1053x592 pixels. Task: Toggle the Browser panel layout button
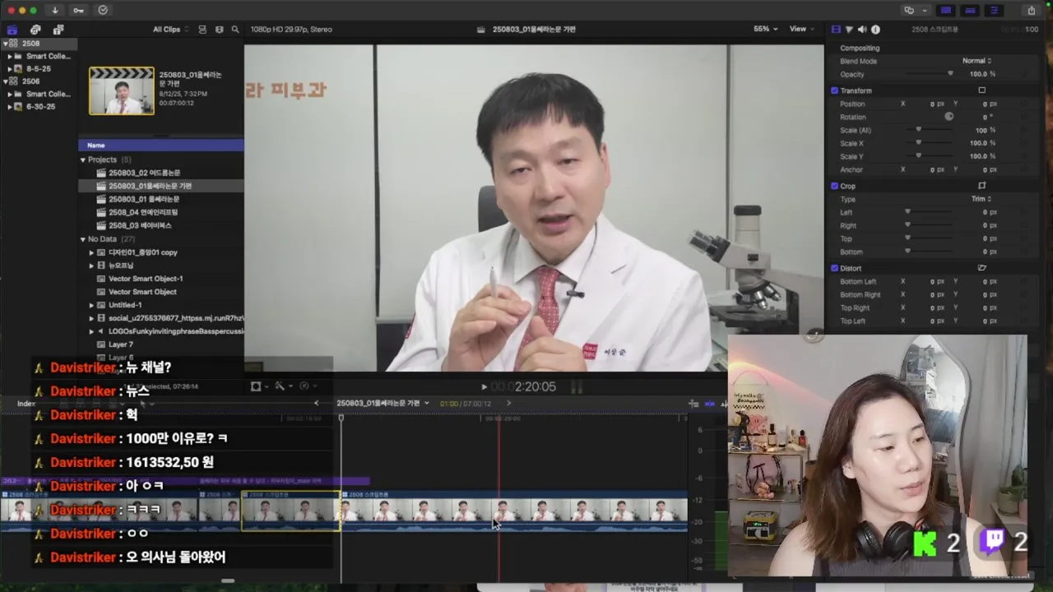[946, 10]
